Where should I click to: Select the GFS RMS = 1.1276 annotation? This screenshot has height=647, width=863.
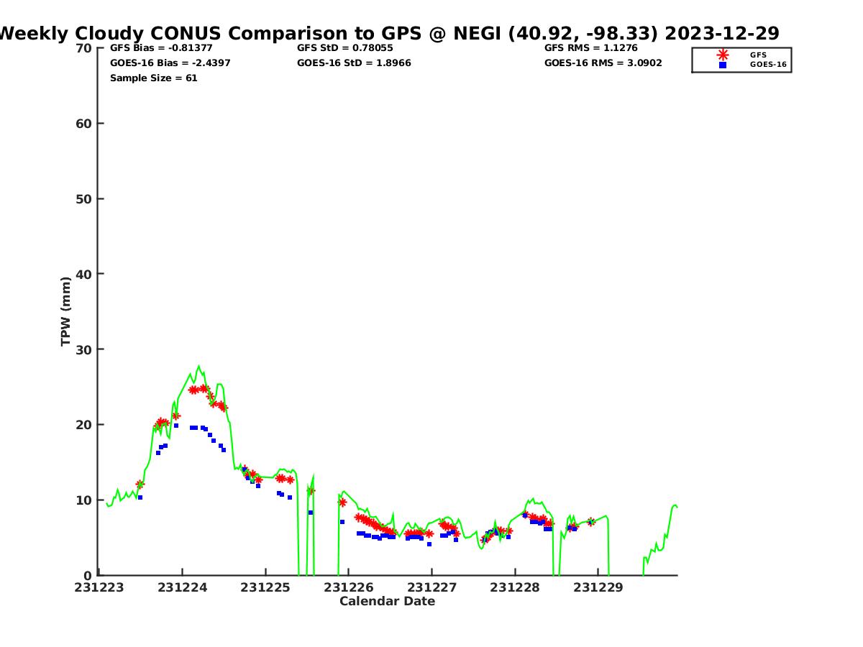[x=591, y=48]
